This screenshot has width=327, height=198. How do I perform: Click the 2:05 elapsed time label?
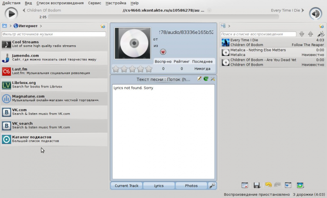click(43, 17)
